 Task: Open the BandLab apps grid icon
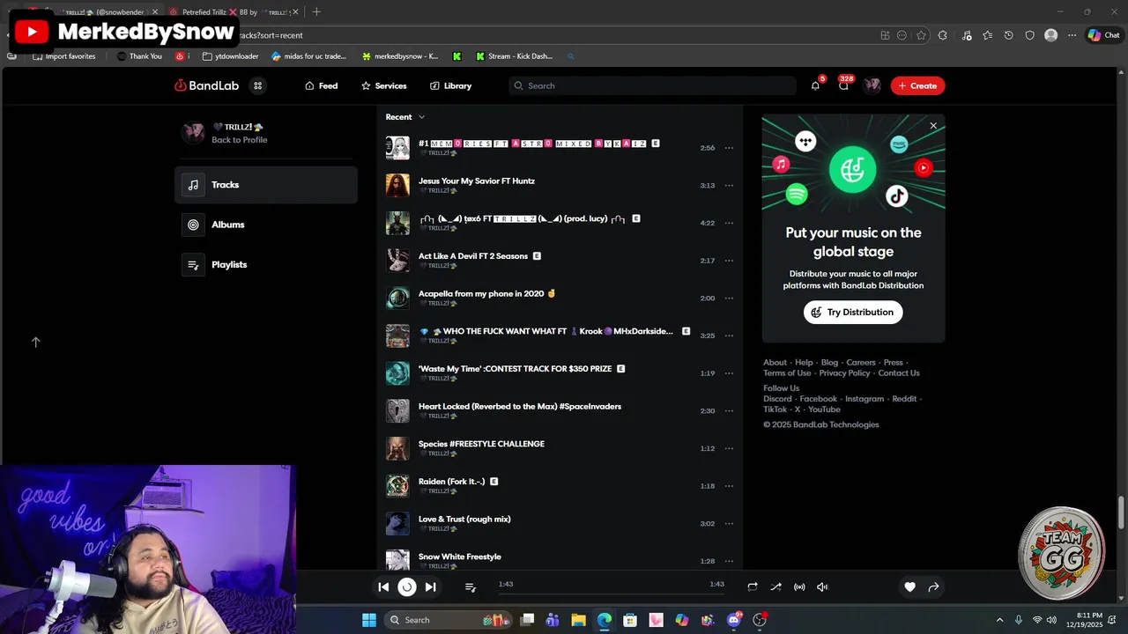258,85
